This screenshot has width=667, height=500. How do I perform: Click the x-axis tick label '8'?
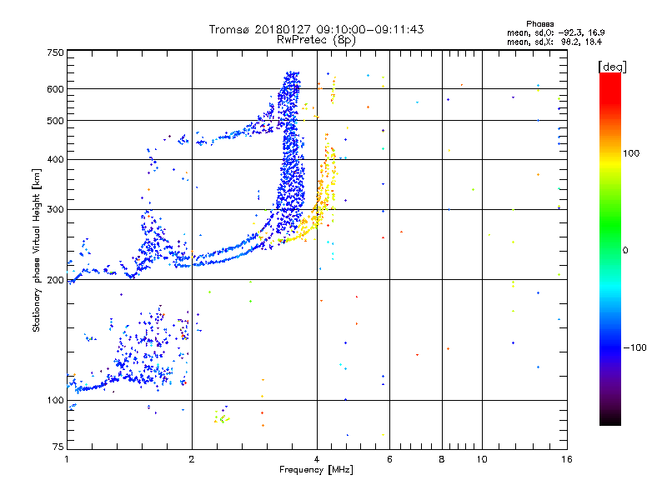point(442,459)
